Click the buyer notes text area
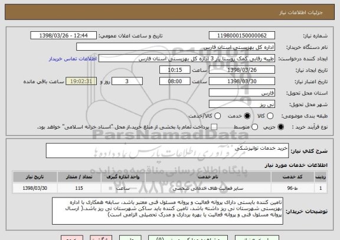The height and width of the screenshot is (240, 340). point(168,211)
